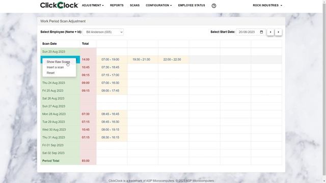Choose Show Raw Scans from context menu

pos(58,62)
